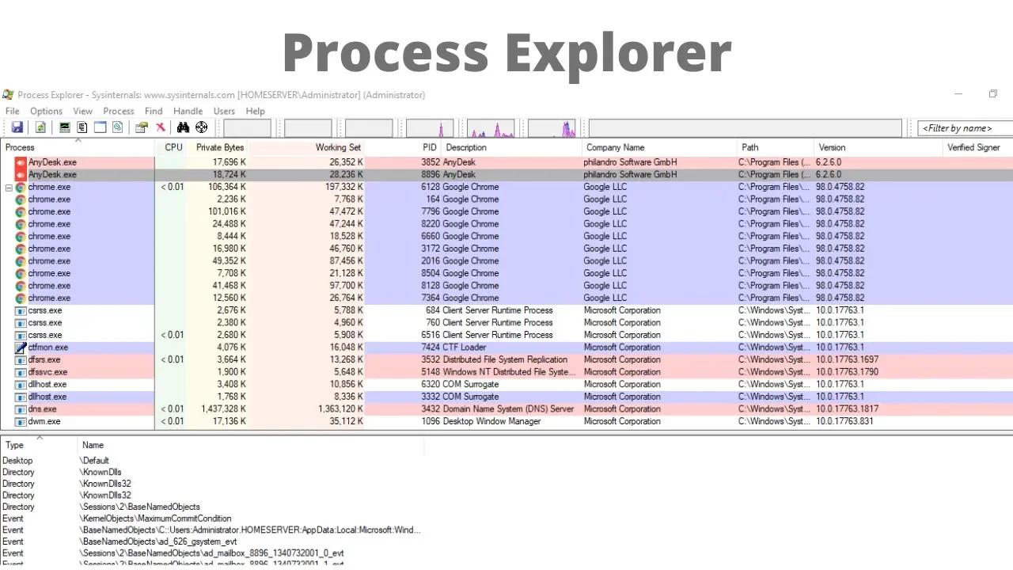Click the crosshair Find Window's Process icon
Viewport: 1013px width, 570px height.
pyautogui.click(x=202, y=127)
